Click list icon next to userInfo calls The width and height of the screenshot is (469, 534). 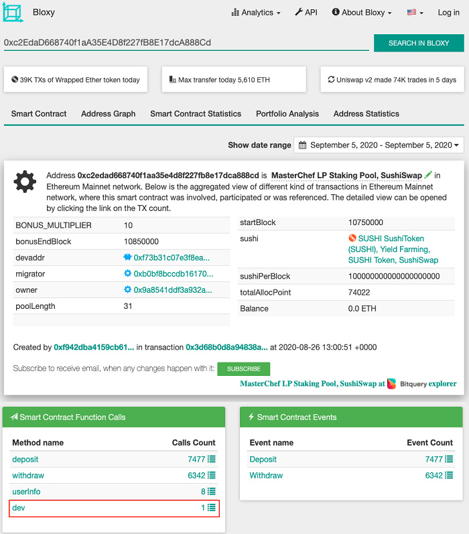(x=212, y=491)
